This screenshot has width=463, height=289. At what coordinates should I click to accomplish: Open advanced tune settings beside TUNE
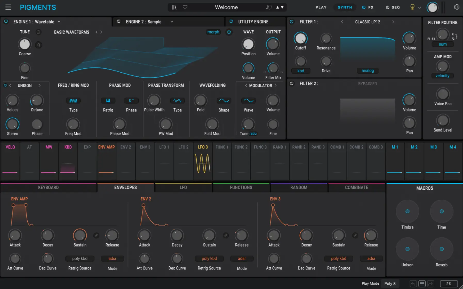pyautogui.click(x=38, y=32)
